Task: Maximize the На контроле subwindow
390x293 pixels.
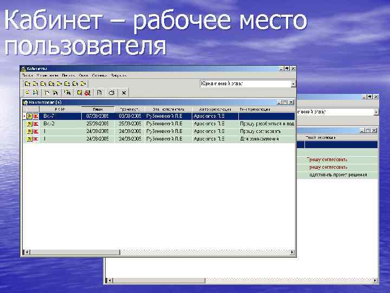Action: 285,102
